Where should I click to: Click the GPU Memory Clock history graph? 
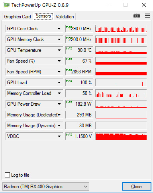tap(121, 39)
